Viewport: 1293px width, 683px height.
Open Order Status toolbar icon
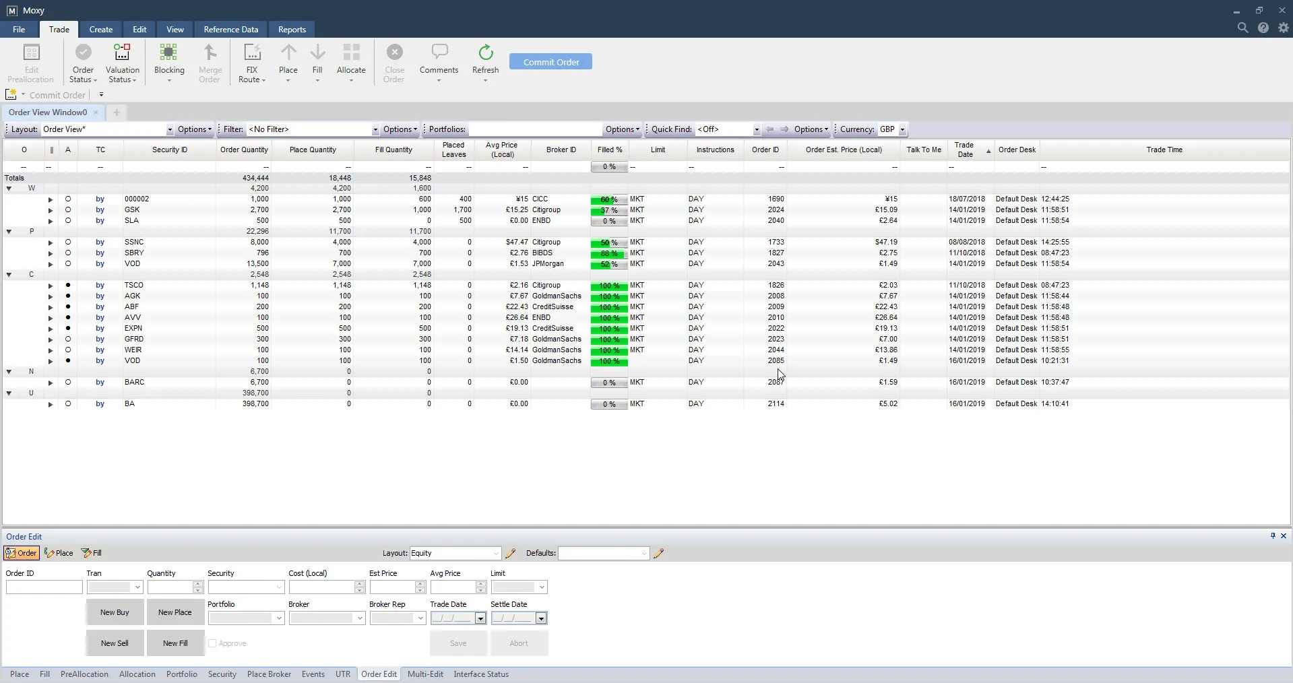(x=83, y=63)
